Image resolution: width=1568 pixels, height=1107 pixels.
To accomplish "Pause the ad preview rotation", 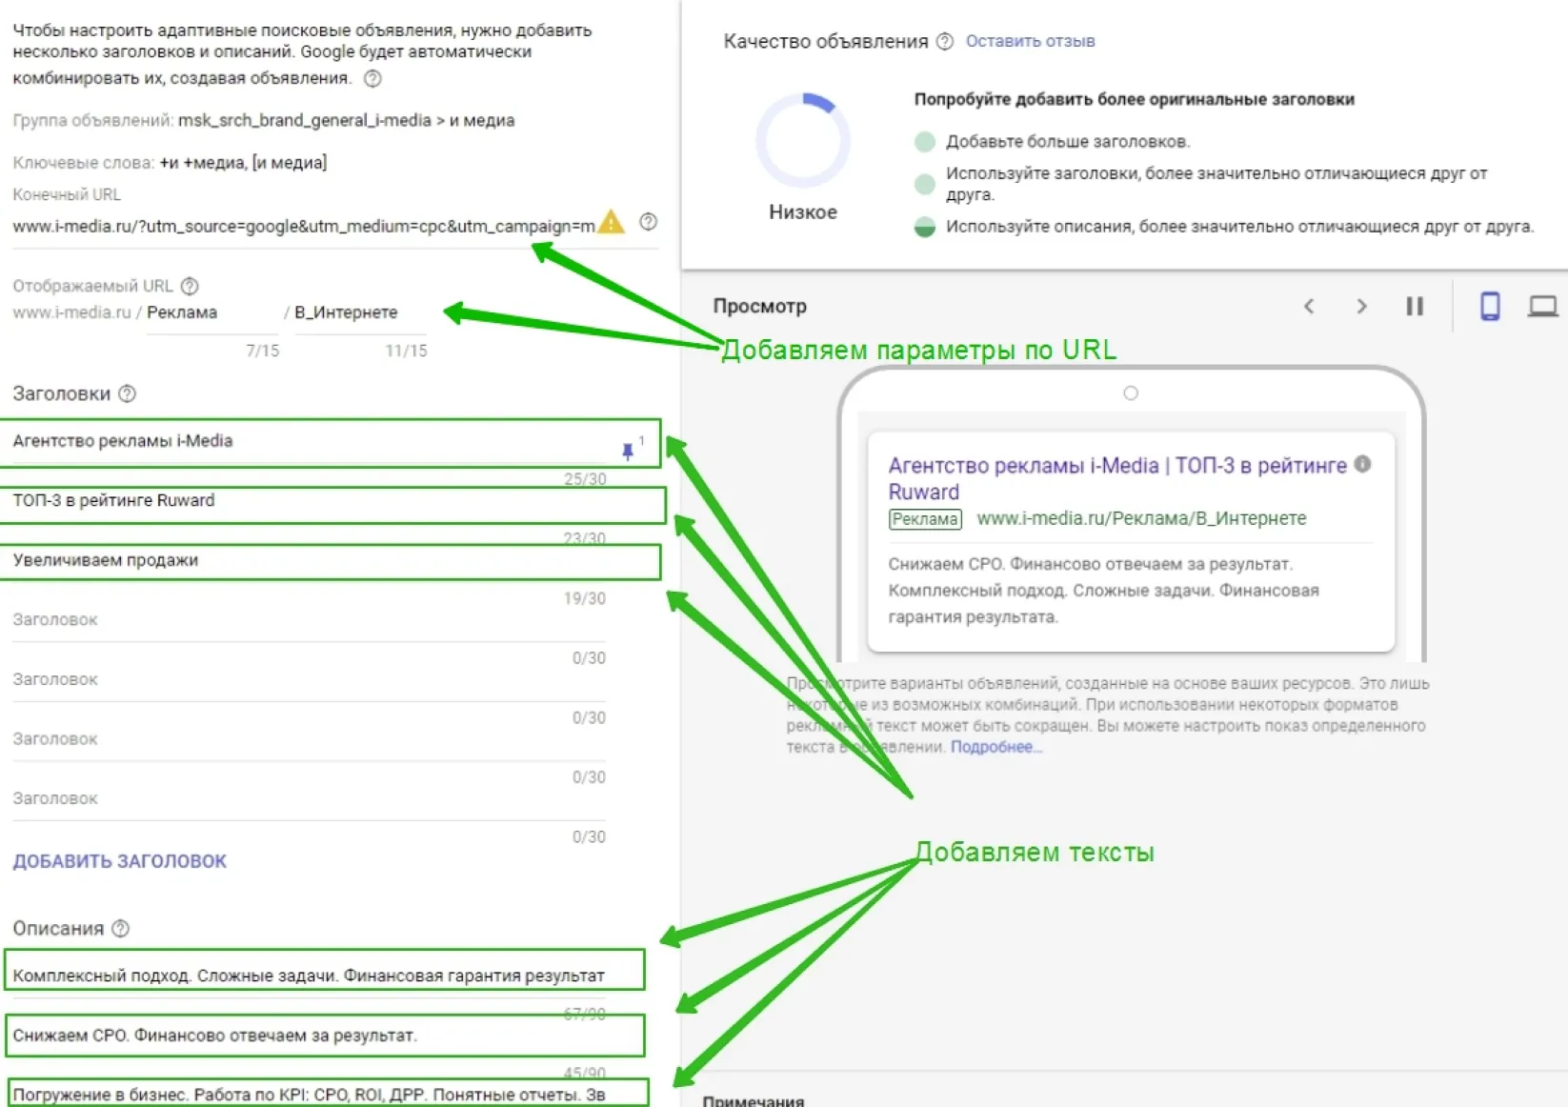I will (x=1415, y=306).
